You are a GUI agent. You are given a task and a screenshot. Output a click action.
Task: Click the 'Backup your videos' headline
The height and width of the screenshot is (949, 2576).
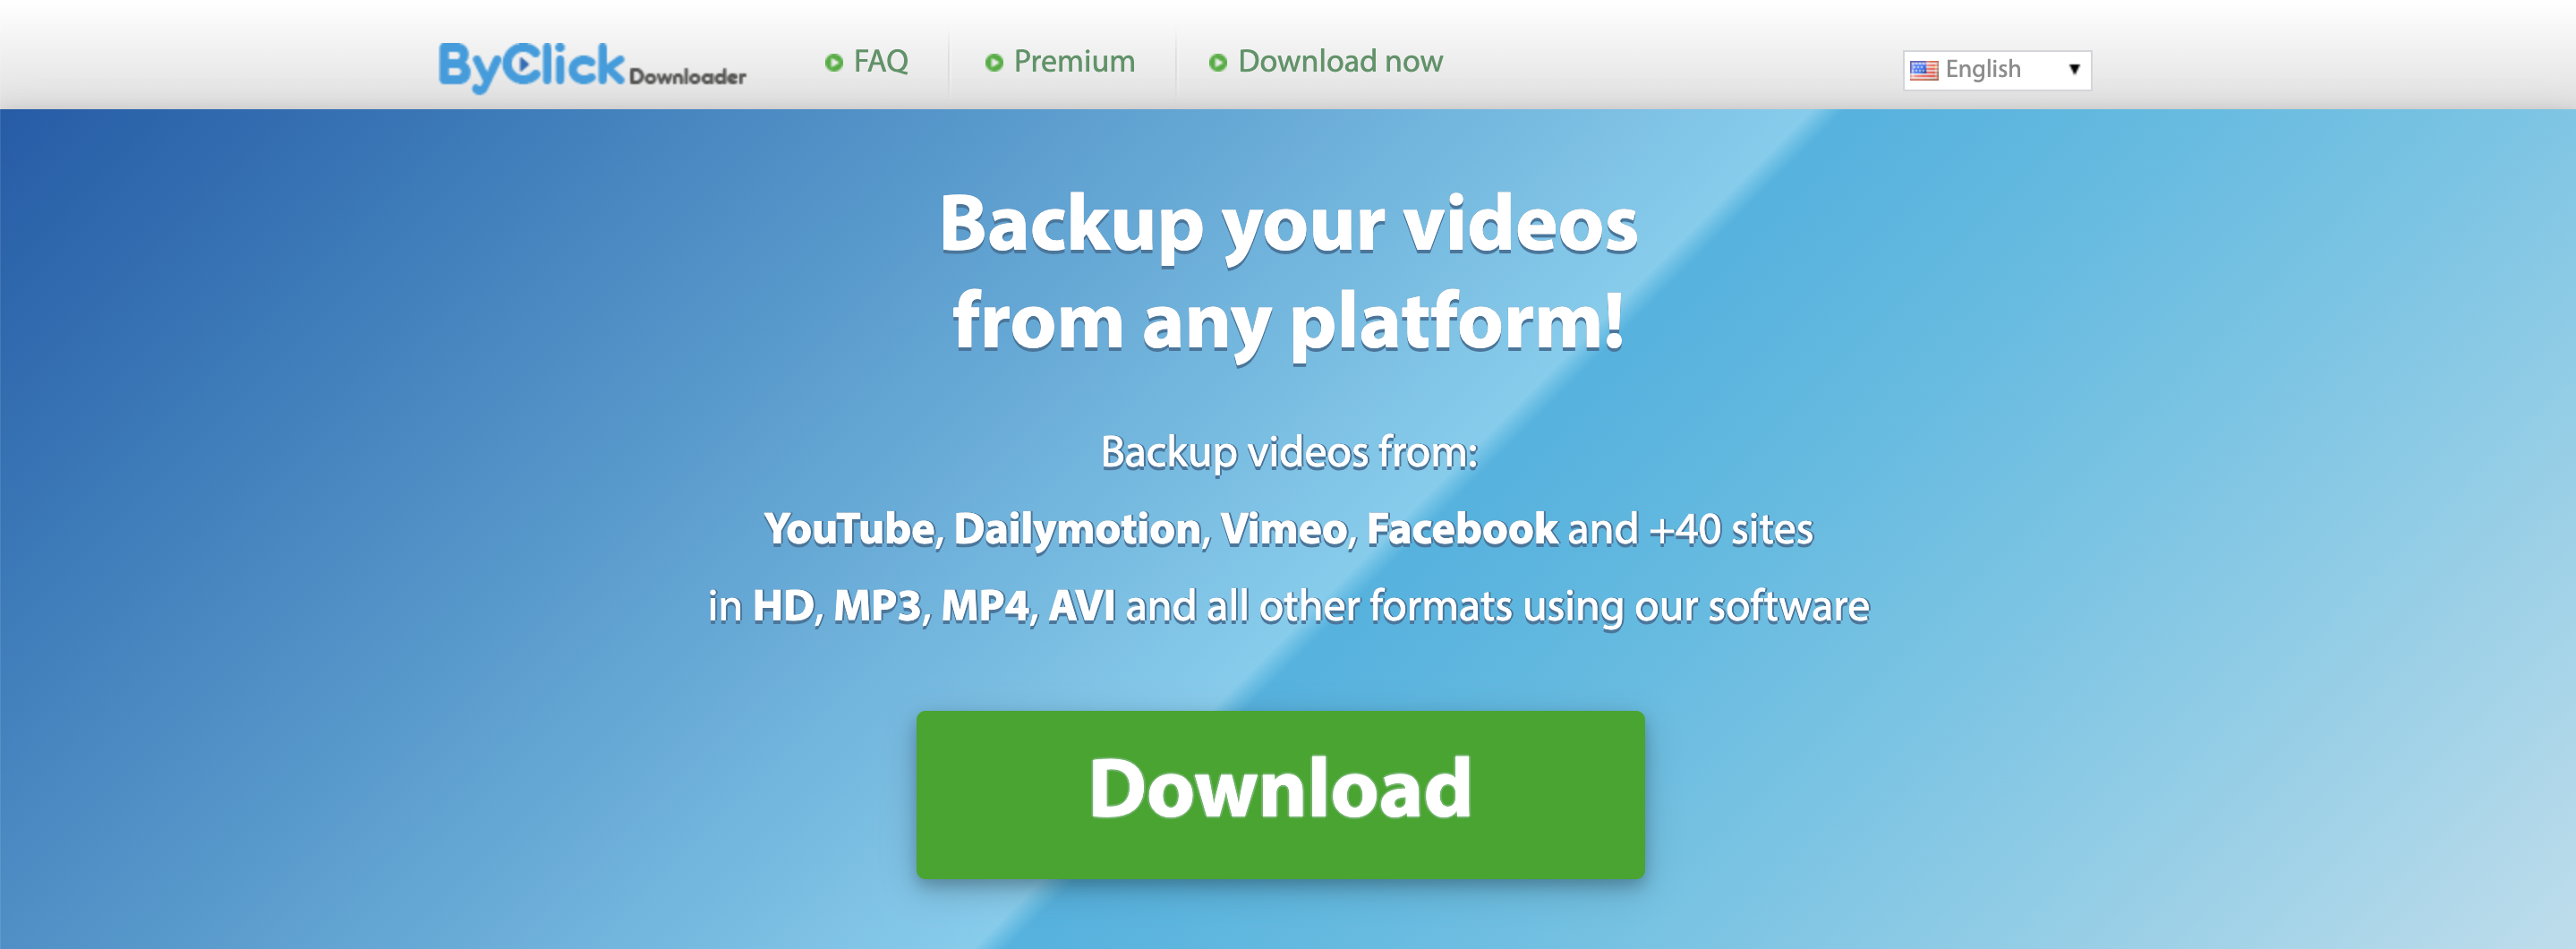click(1288, 225)
